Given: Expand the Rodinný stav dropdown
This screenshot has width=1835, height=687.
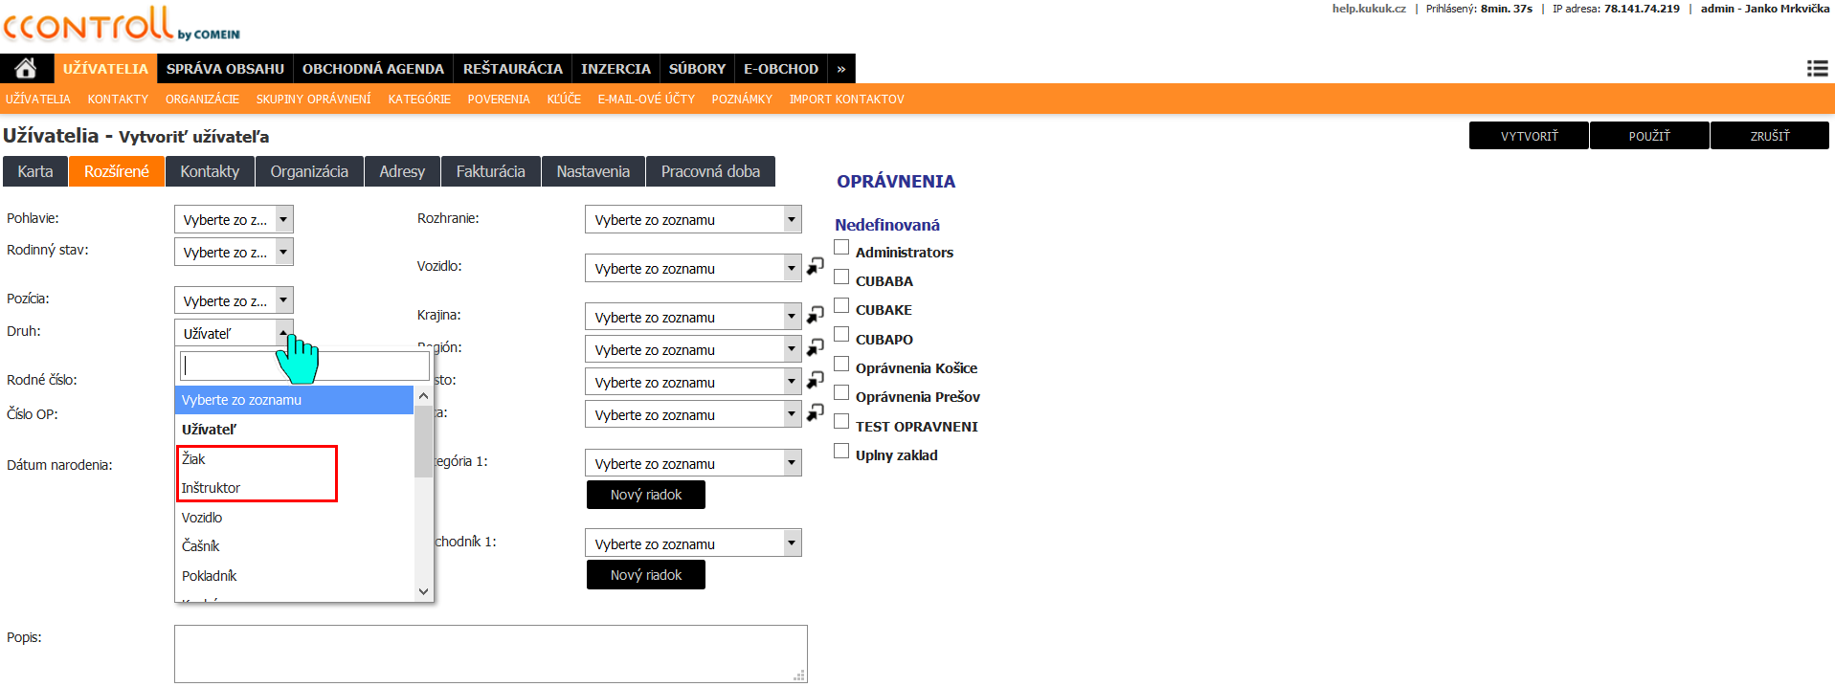Looking at the screenshot, I should click(234, 253).
